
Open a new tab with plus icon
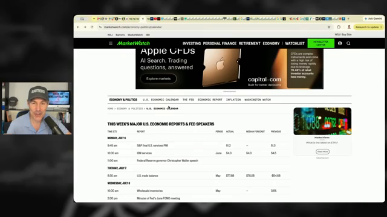348,19
